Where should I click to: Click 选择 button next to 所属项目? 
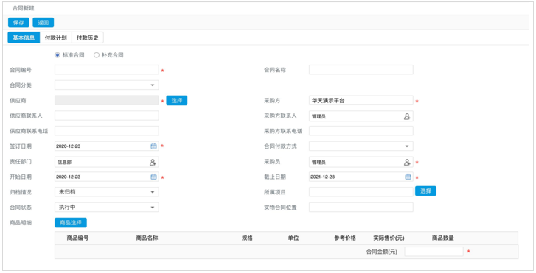coord(425,191)
